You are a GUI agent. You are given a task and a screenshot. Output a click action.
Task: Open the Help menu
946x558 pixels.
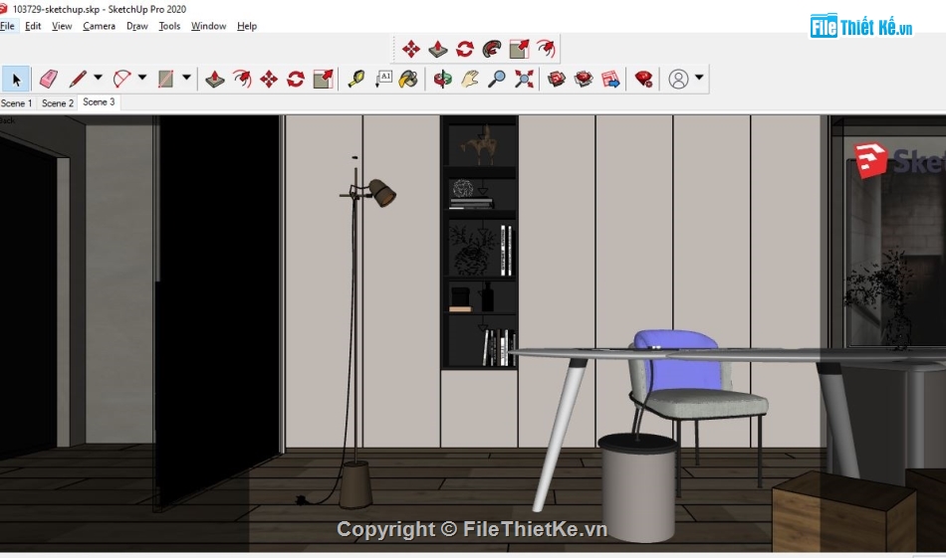pos(247,26)
